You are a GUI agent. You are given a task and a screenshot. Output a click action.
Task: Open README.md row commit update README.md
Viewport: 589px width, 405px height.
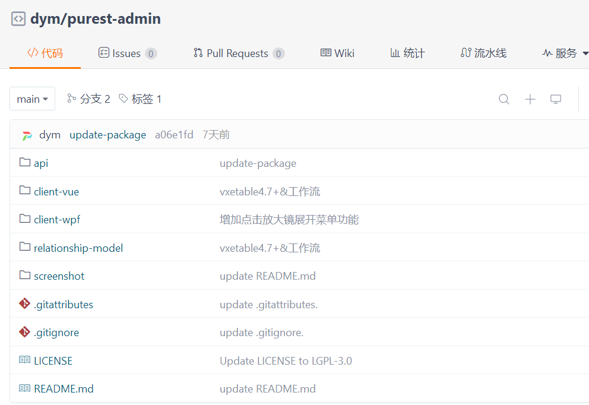[268, 389]
